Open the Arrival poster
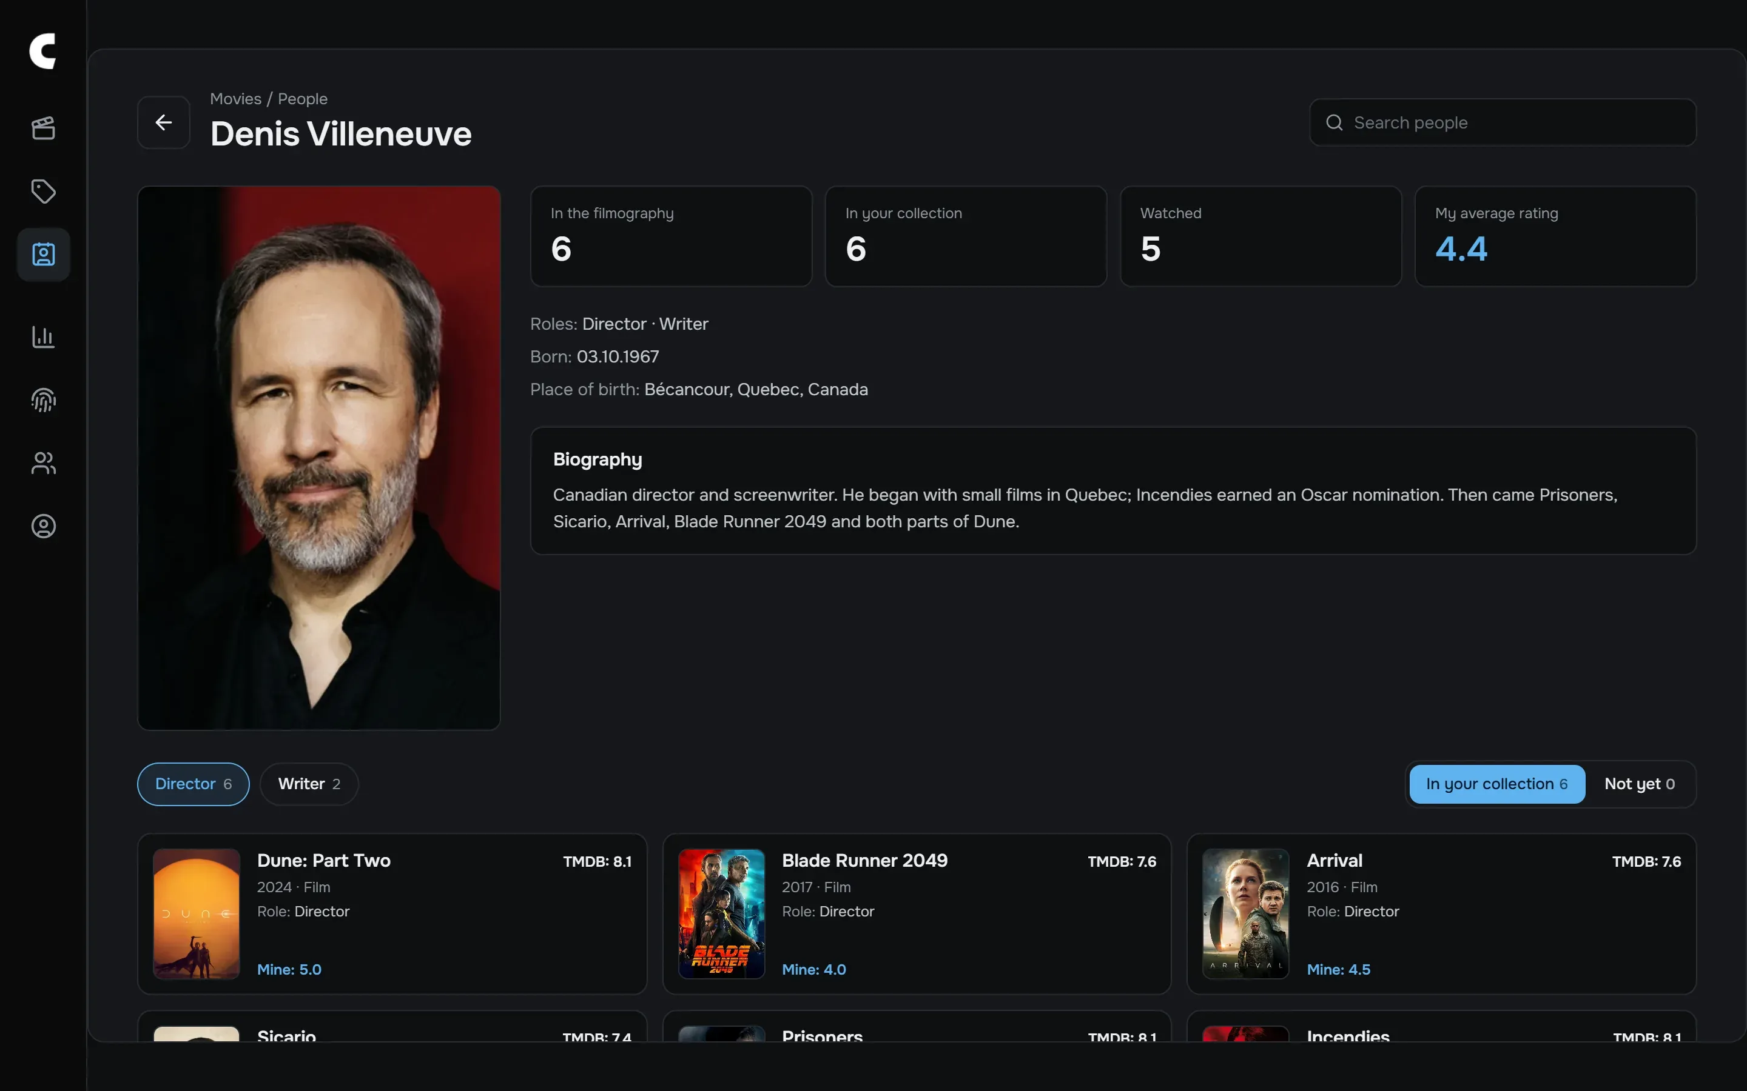 click(x=1245, y=913)
